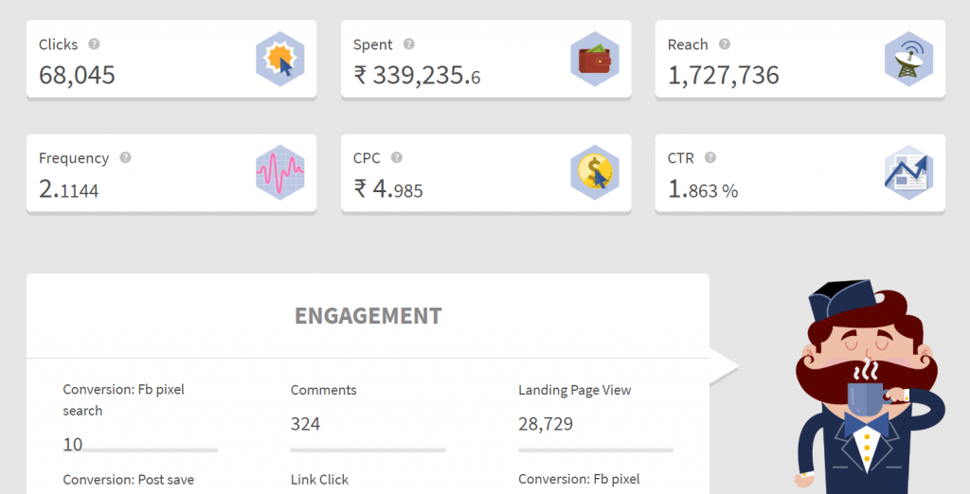Viewport: 970px width, 494px height.
Task: Click the Clicks cursor hexagon icon
Action: pyautogui.click(x=280, y=59)
